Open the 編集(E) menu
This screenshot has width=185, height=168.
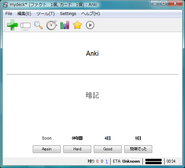click(24, 14)
